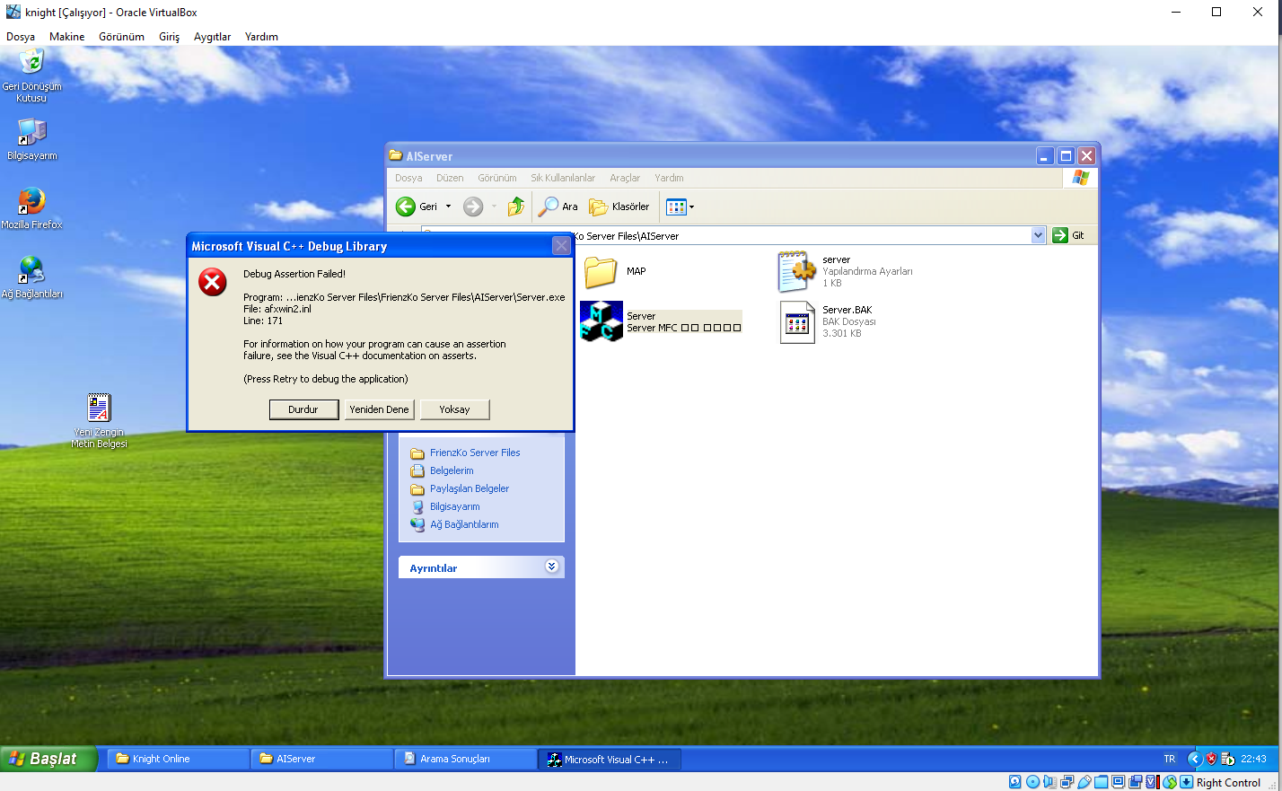Select the Ağ Bağlantıları desktop shortcut
The image size is (1282, 791).
pyautogui.click(x=31, y=270)
